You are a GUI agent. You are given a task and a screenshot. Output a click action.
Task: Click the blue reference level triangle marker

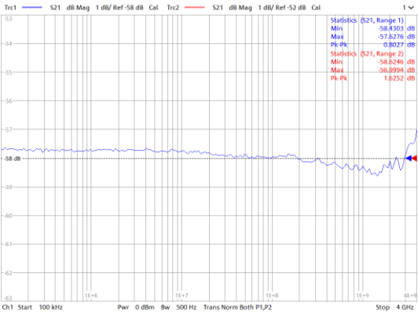(409, 158)
